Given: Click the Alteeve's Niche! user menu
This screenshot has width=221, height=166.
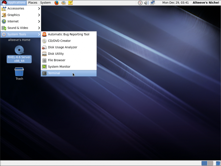Looking at the screenshot, I should (206, 3).
